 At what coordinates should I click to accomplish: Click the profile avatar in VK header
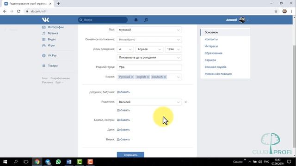pos(242,20)
